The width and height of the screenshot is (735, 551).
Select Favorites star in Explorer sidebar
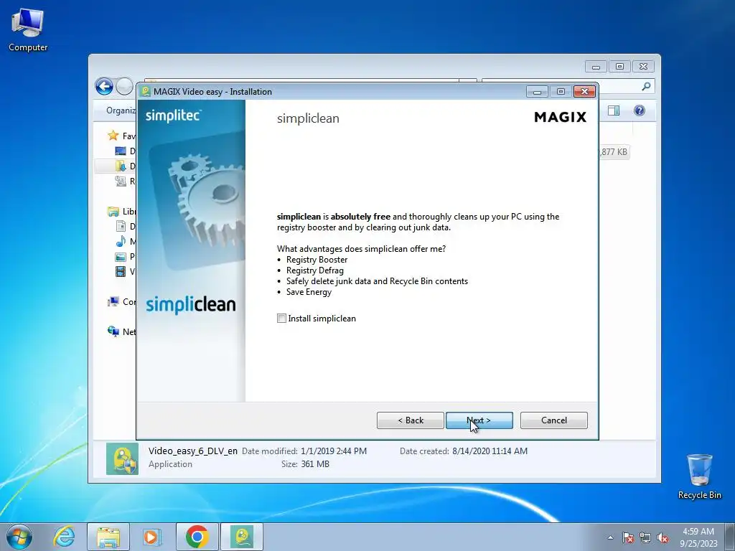click(x=113, y=136)
